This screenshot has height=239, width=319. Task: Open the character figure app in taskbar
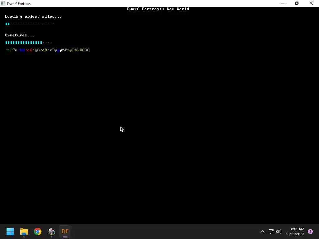click(51, 232)
